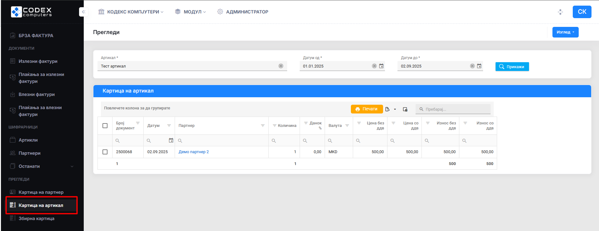Collapse the sidebar with the double-chevron icon
This screenshot has width=599, height=231.
[x=83, y=12]
